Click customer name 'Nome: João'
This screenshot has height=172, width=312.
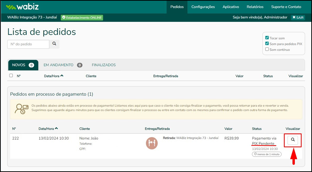pos(89,138)
